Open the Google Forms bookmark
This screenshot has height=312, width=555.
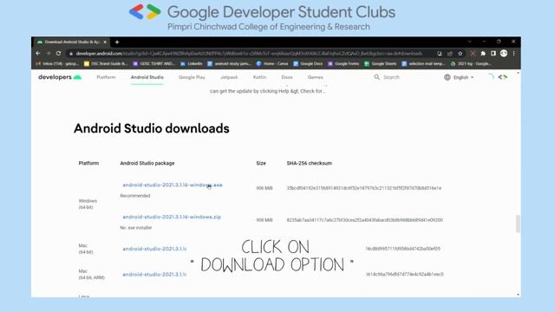pyautogui.click(x=343, y=63)
